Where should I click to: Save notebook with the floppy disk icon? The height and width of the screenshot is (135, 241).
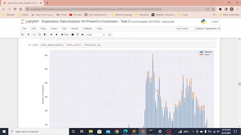22,35
